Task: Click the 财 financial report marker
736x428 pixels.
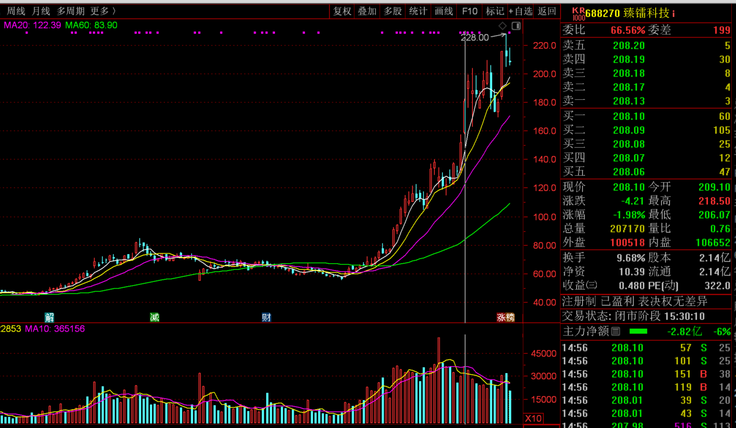Action: pos(266,317)
